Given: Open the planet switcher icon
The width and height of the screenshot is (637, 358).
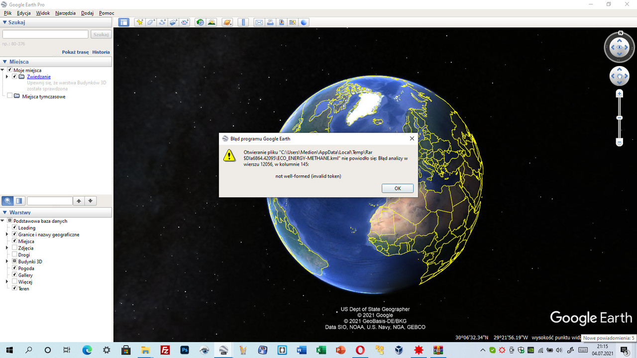Looking at the screenshot, I should point(227,22).
